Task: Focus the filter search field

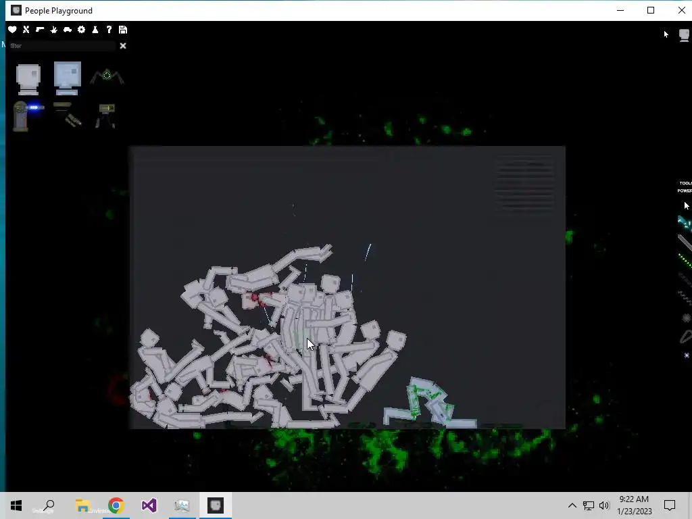Action: click(61, 45)
